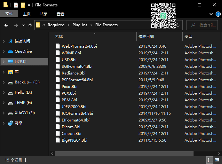Click the file icon of U3D.8bi
This screenshot has width=222, height=164.
[x=58, y=59]
